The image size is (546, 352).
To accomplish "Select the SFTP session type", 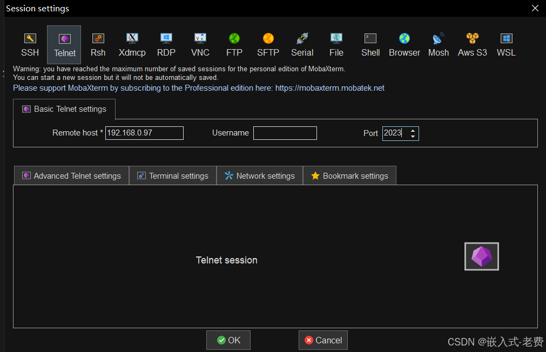I will 268,45.
